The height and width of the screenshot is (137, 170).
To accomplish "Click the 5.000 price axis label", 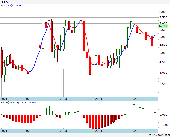I will point(163,53).
